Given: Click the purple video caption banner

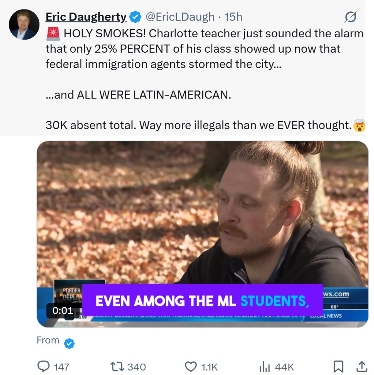Looking at the screenshot, I should 202,300.
